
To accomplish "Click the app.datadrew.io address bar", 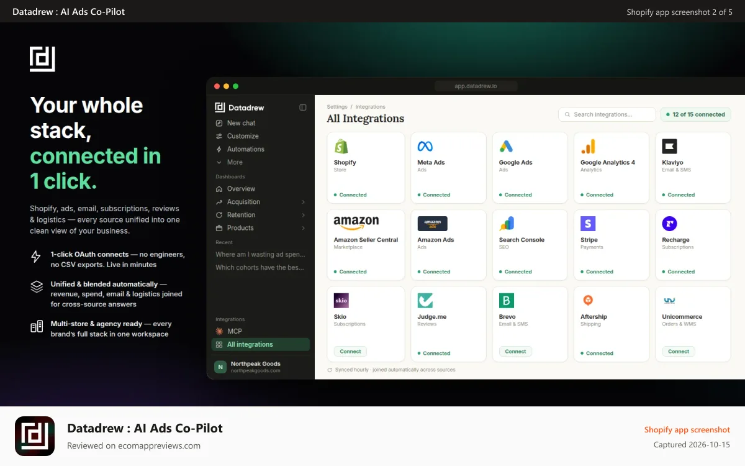I will tap(476, 86).
